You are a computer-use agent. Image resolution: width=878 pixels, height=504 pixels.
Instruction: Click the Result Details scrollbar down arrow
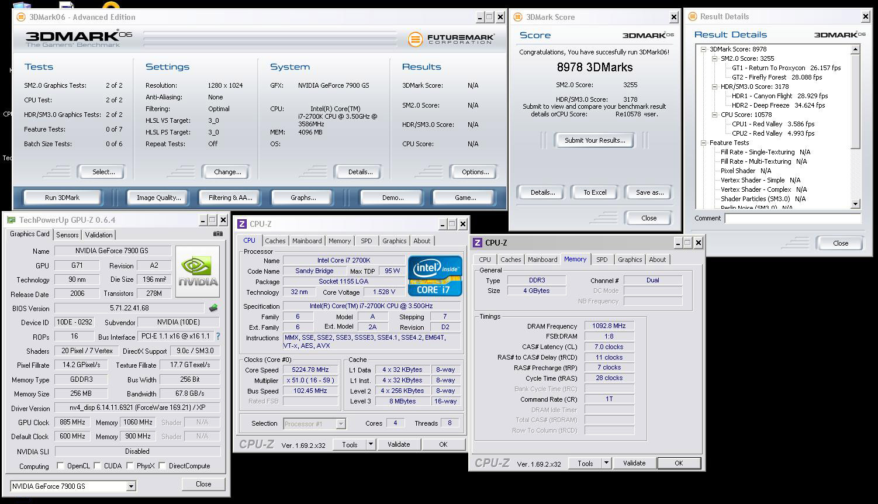856,204
